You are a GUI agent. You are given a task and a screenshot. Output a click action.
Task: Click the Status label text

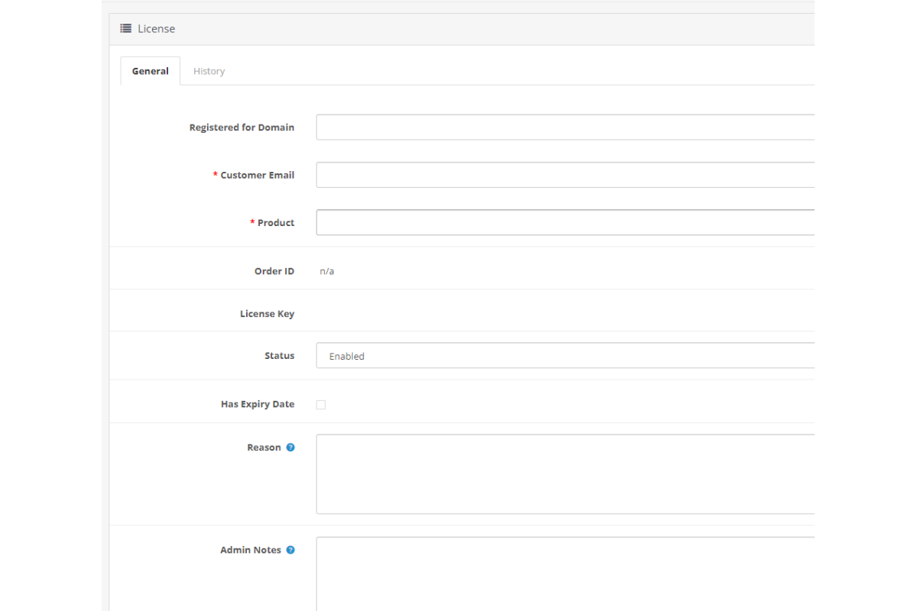279,356
